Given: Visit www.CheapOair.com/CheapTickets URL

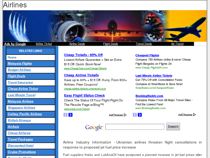Looking at the screenshot, I should pos(85,68).
